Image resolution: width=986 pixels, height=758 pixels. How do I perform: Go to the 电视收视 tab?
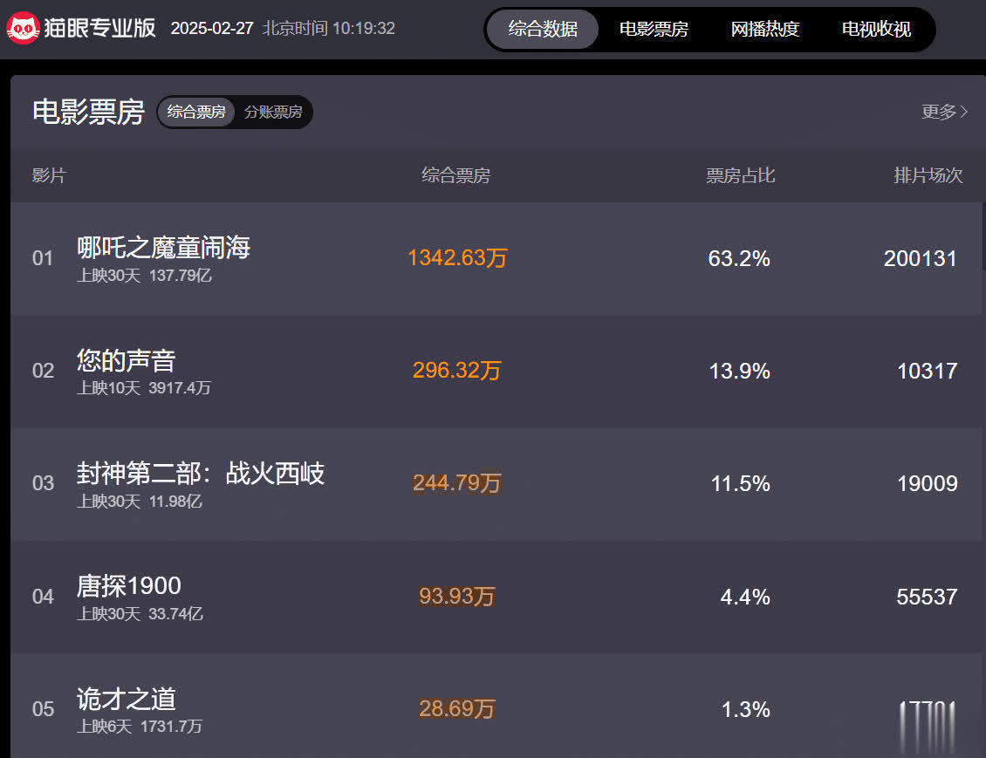tap(876, 29)
